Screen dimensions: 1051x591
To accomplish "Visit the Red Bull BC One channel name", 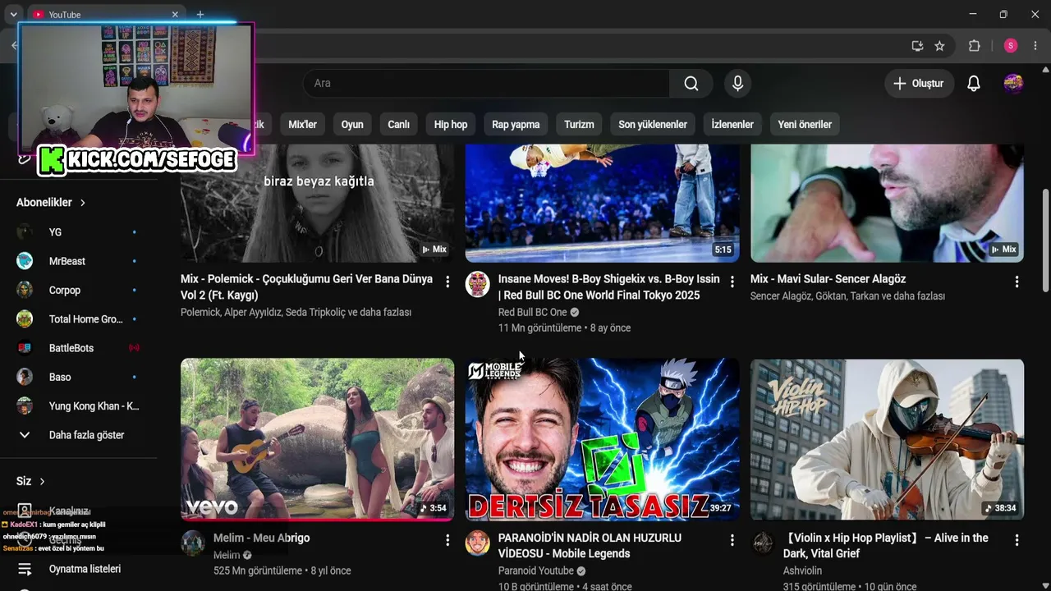I will pyautogui.click(x=532, y=312).
